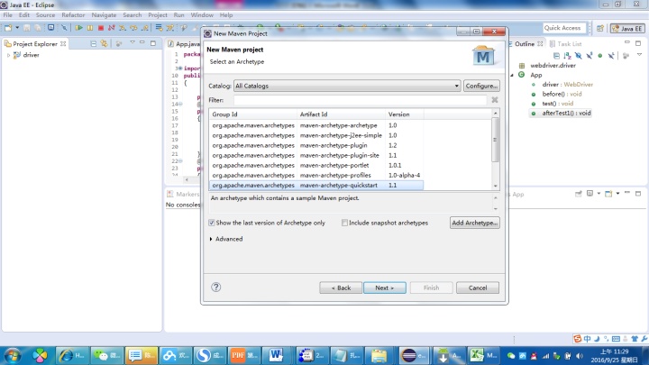The height and width of the screenshot is (365, 649).
Task: Open Project Explorer view menu triangle
Action: tap(133, 42)
